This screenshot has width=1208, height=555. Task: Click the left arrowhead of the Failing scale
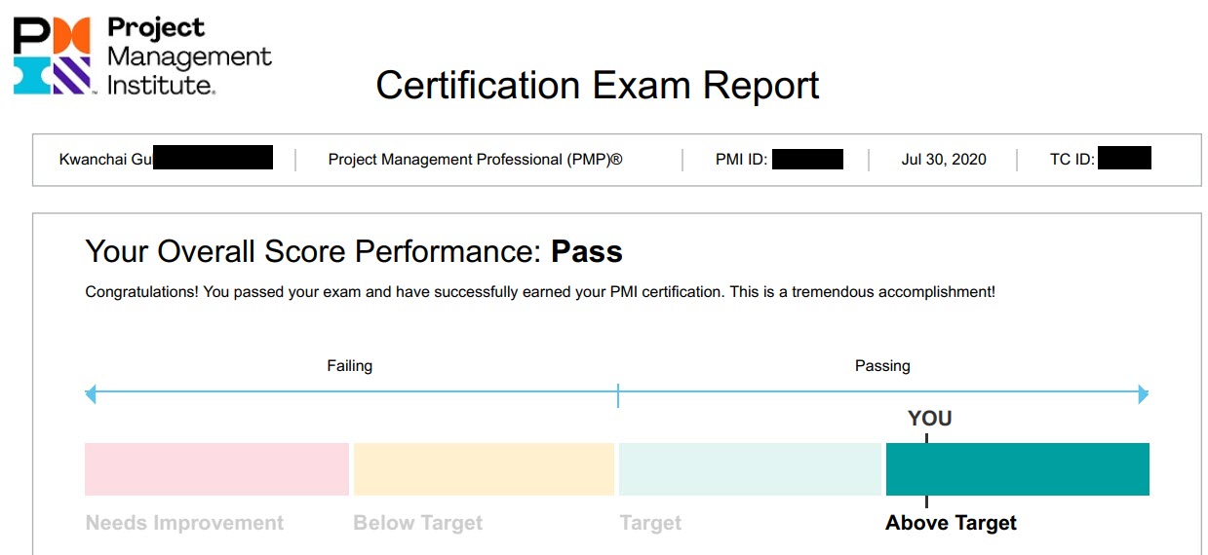pos(91,394)
